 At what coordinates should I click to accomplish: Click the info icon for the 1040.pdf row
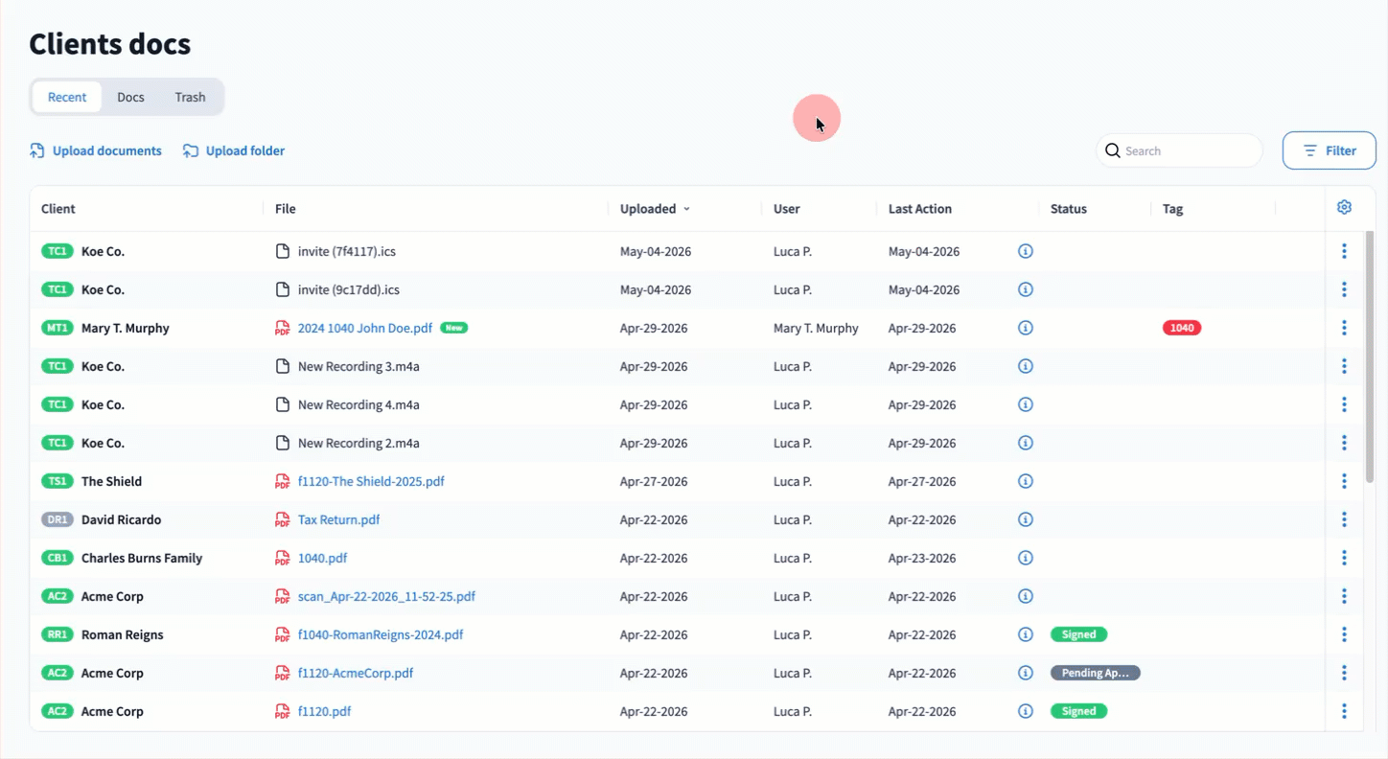[1025, 558]
